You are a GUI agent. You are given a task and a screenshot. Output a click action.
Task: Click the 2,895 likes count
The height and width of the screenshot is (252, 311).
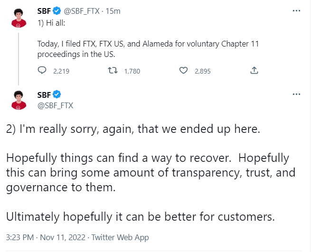[x=202, y=71]
